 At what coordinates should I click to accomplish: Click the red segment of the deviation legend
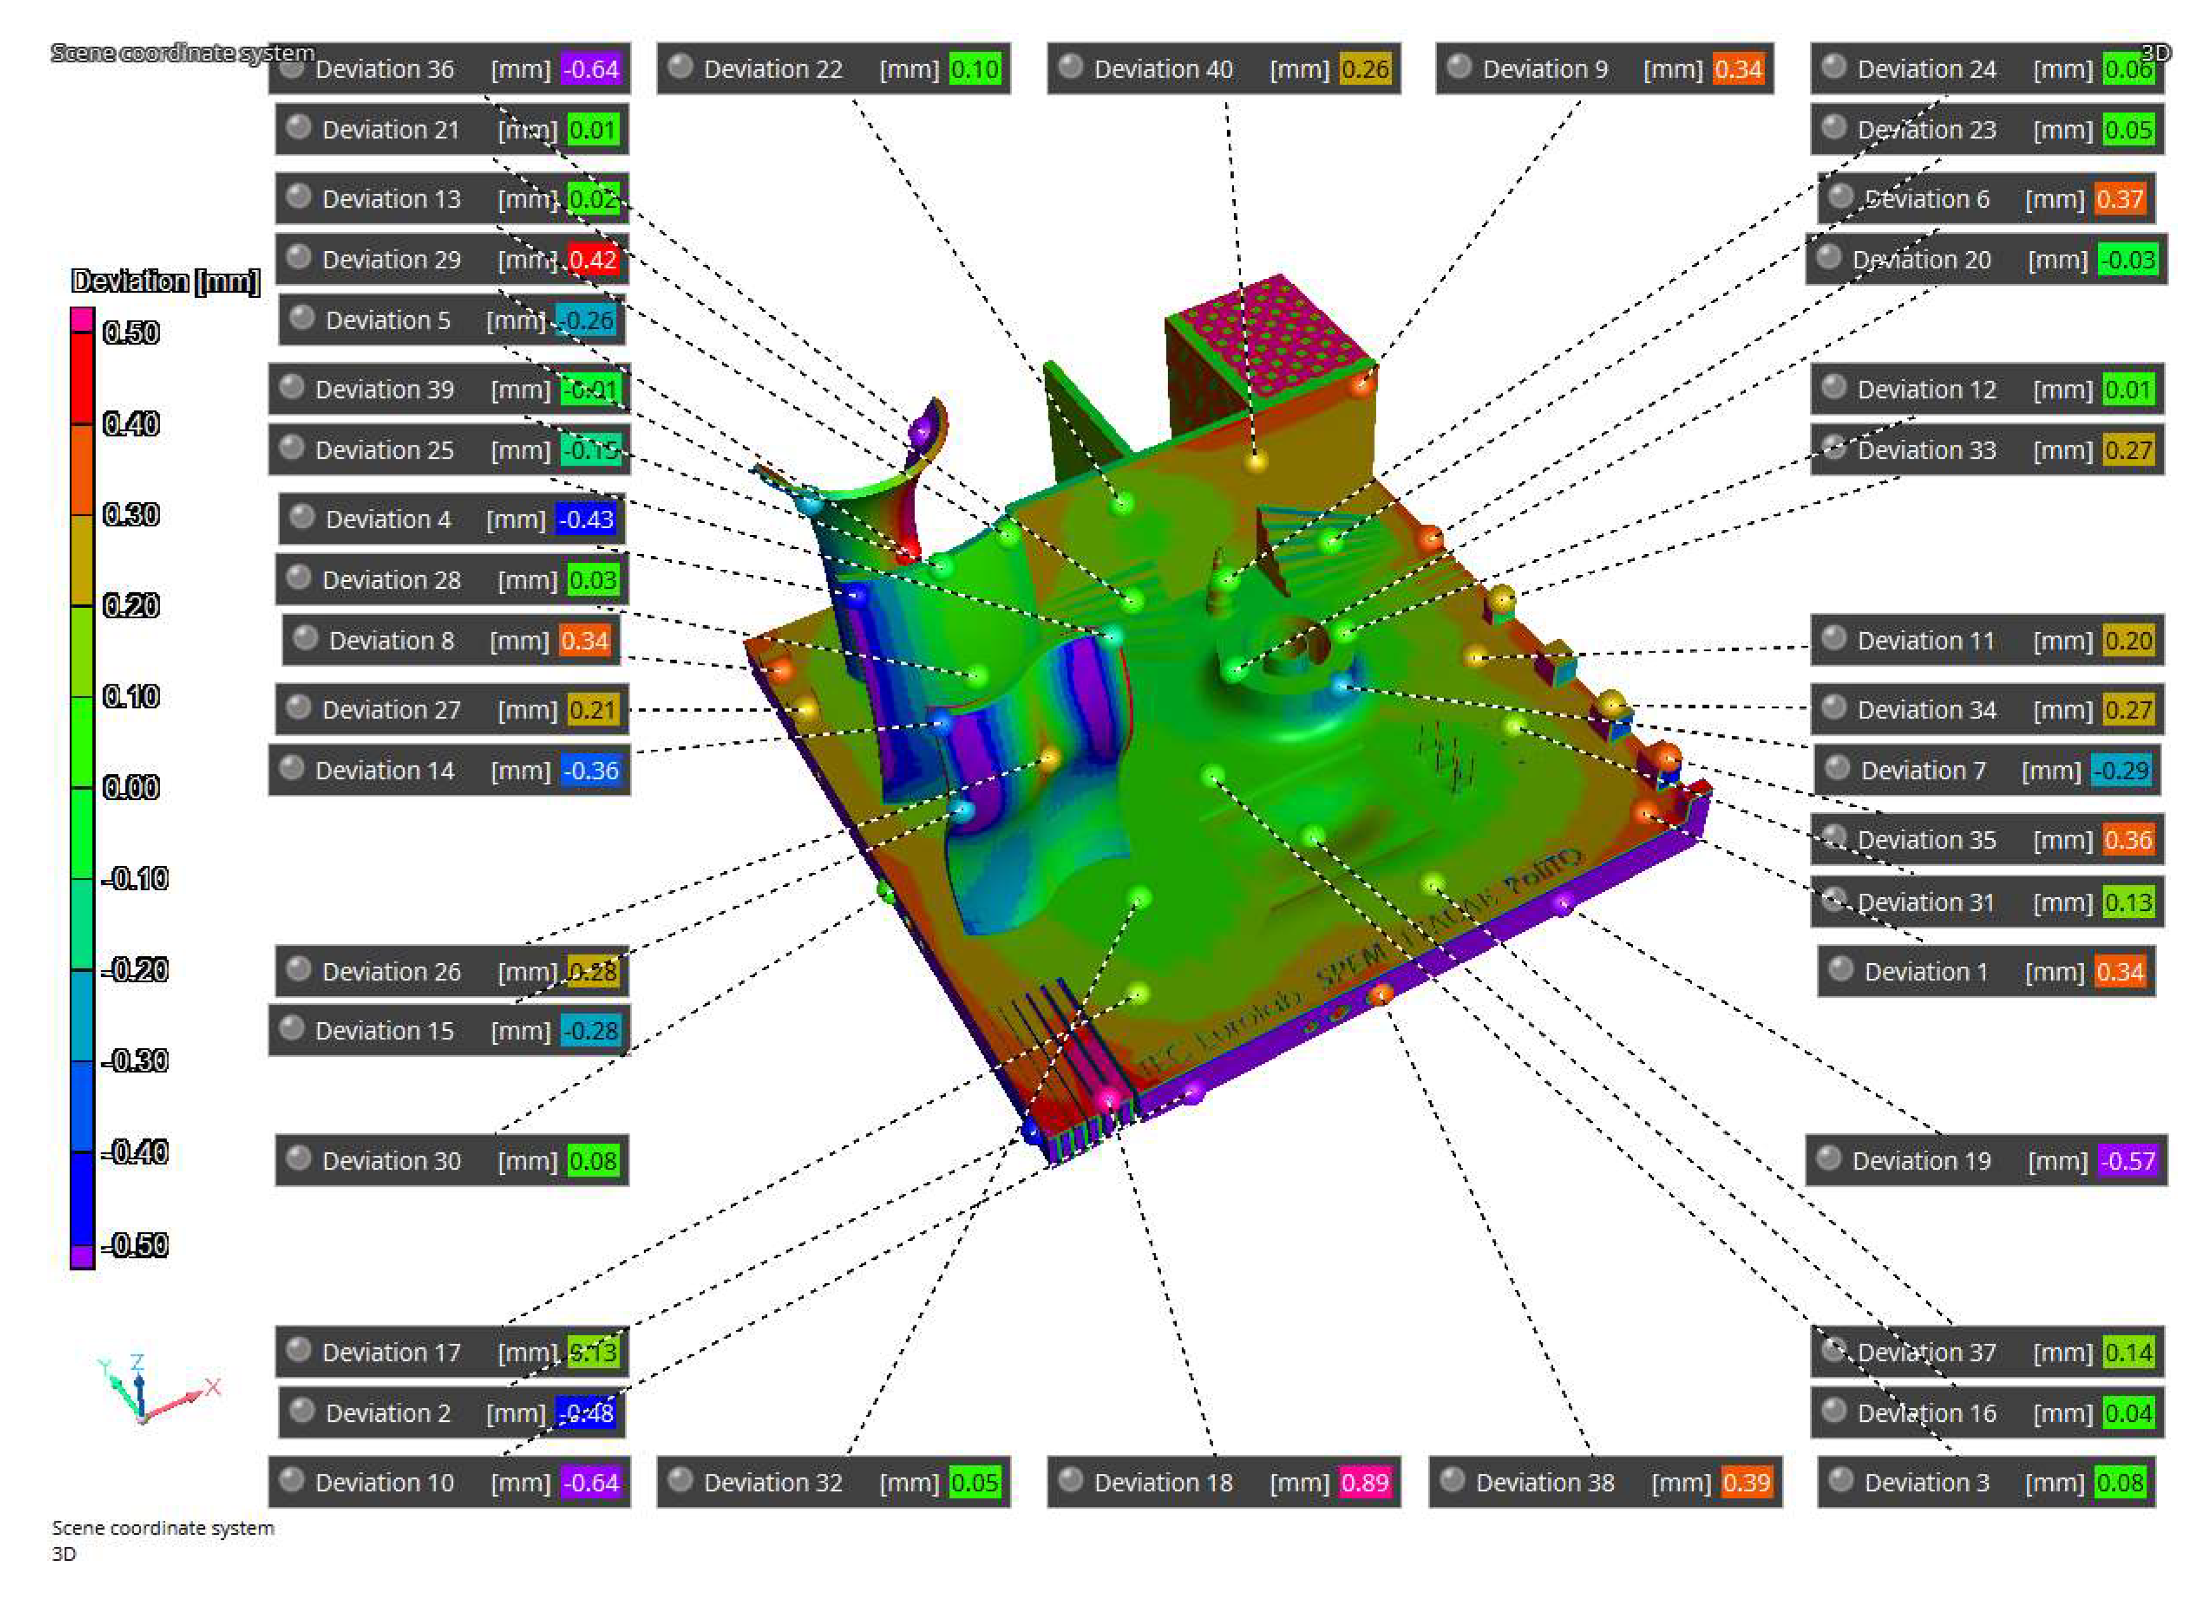pyautogui.click(x=82, y=379)
